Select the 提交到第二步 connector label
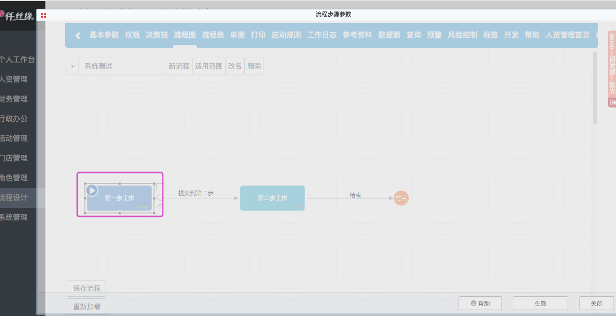 pyautogui.click(x=195, y=193)
